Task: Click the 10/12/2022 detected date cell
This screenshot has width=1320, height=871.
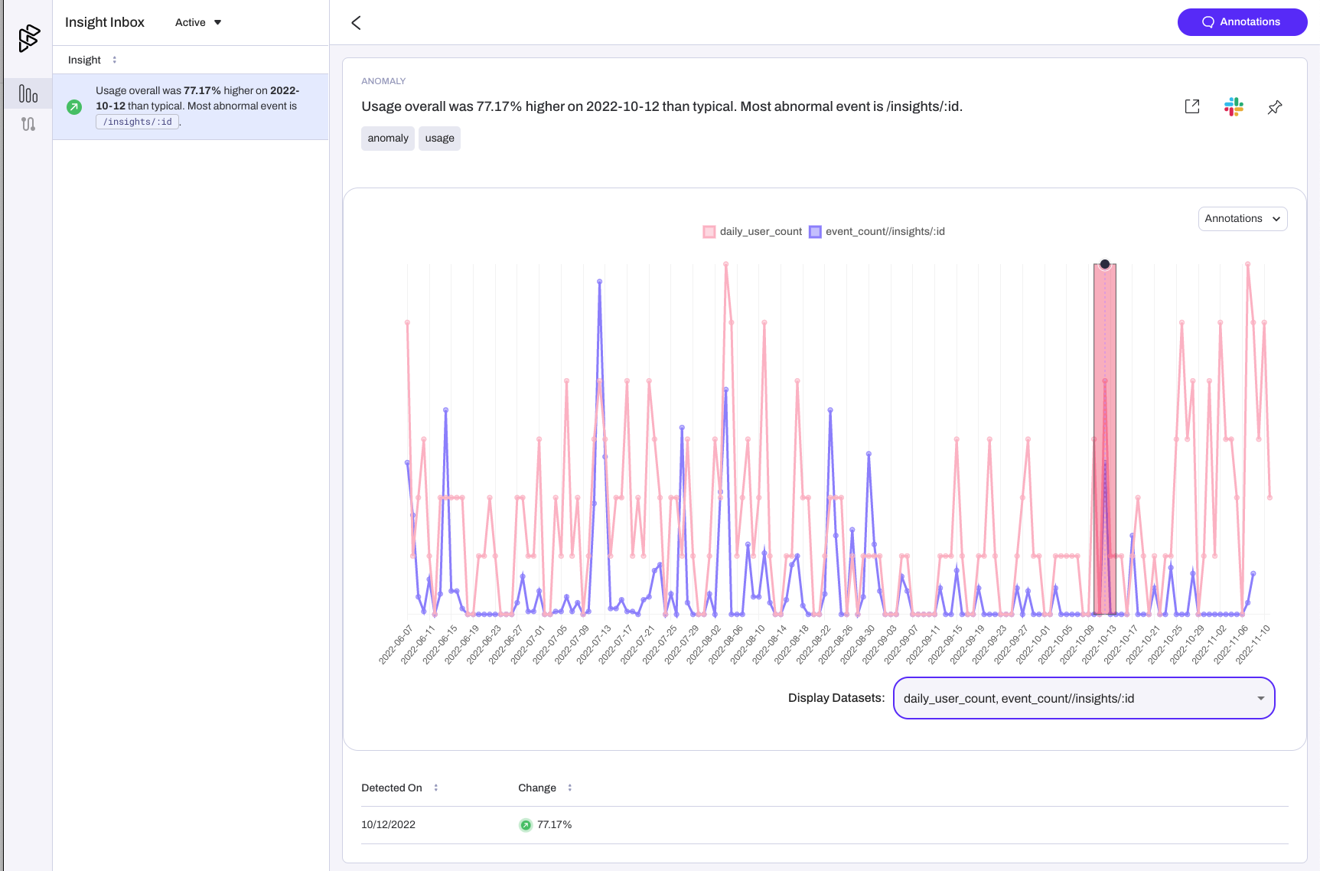Action: pos(388,825)
